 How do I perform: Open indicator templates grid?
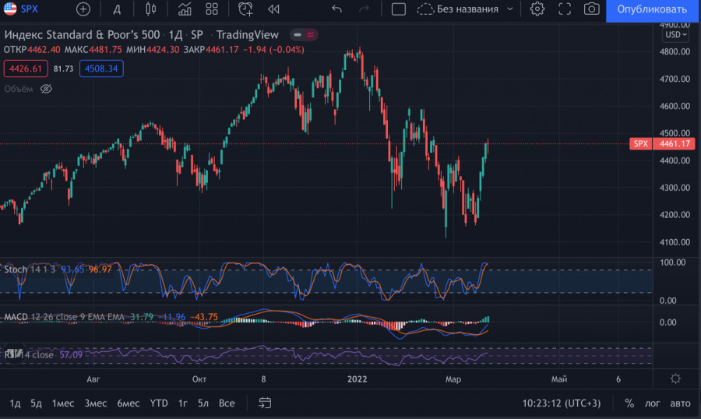click(211, 9)
